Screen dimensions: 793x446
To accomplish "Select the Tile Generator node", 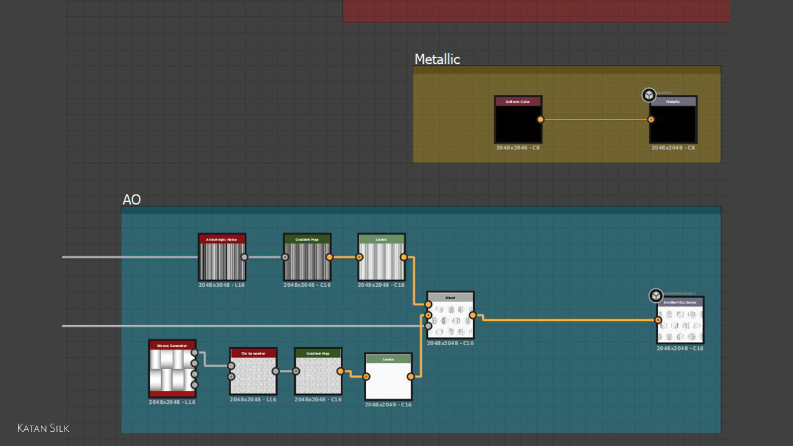I will click(x=253, y=371).
